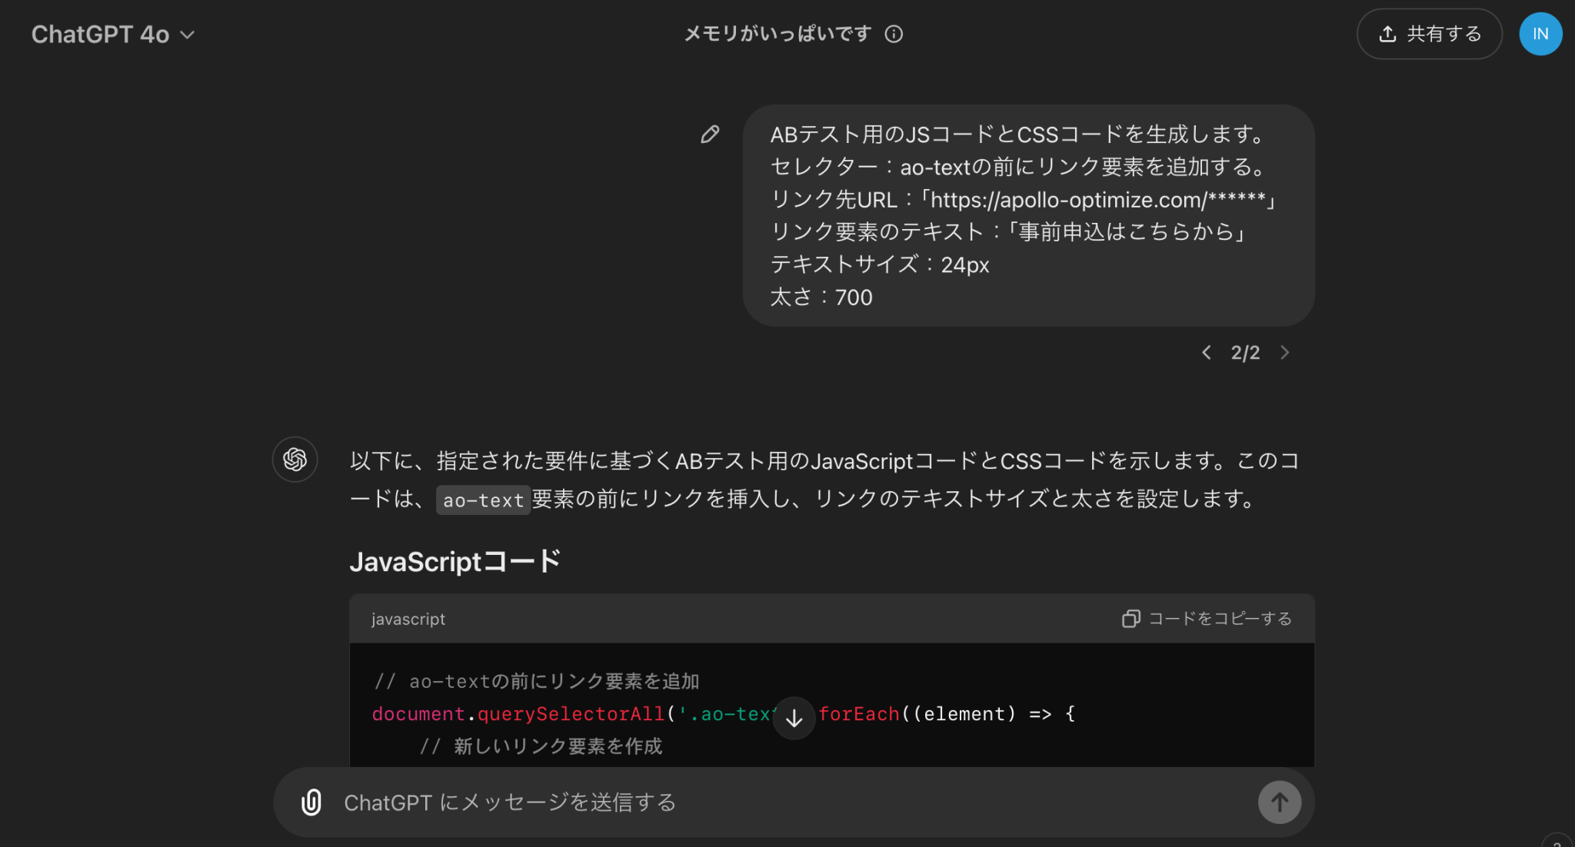Image resolution: width=1575 pixels, height=847 pixels.
Task: Open the IN account avatar menu
Action: coord(1540,34)
